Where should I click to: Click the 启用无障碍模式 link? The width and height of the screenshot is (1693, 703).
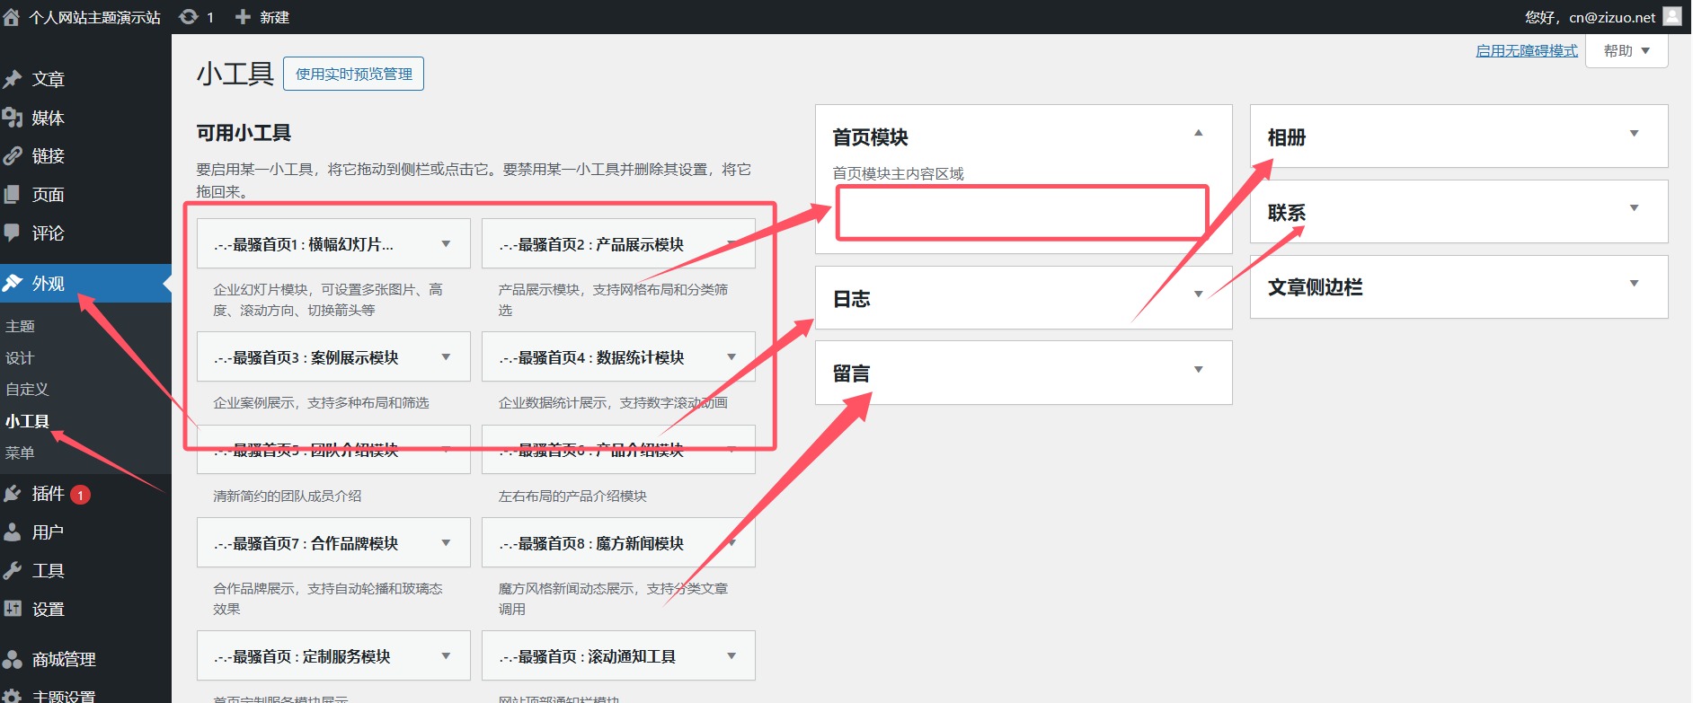click(x=1526, y=51)
